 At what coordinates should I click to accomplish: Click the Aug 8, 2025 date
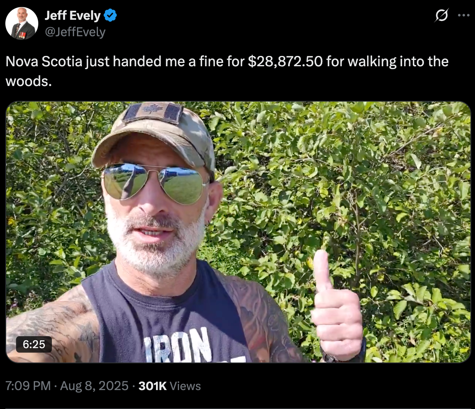tap(94, 386)
